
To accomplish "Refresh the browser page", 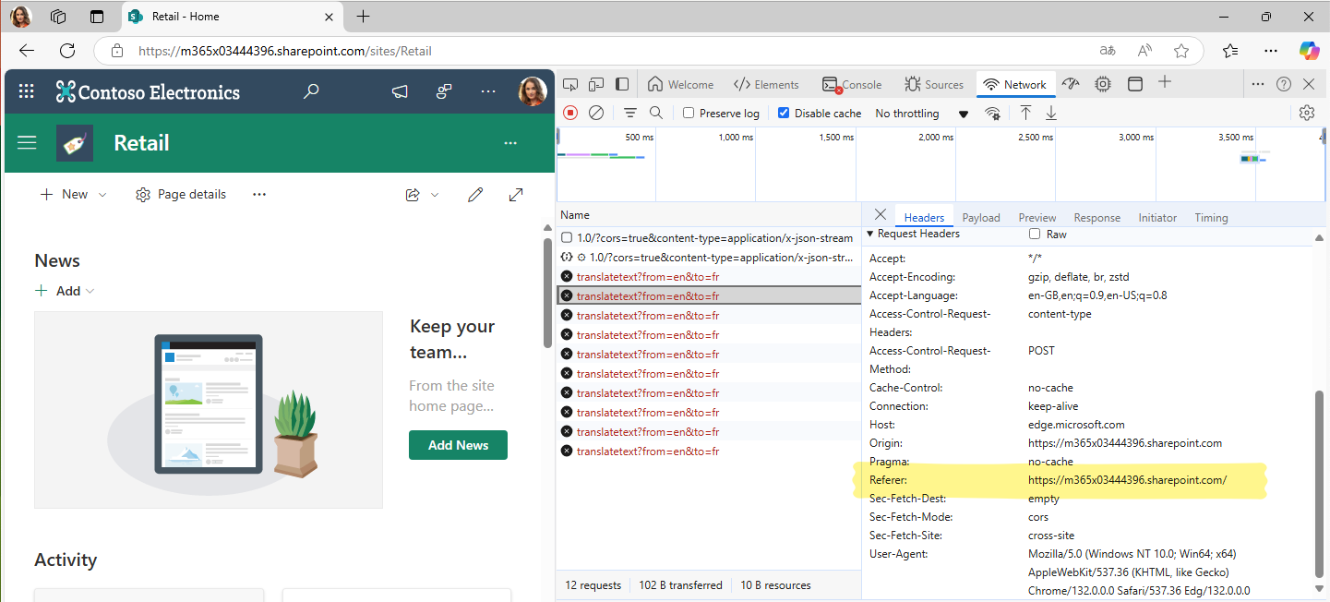I will point(67,51).
